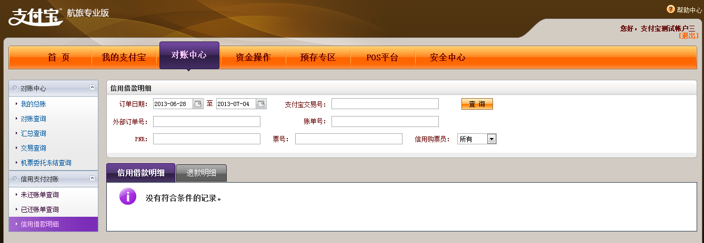Click the 支付宝交易号 input field

click(x=385, y=104)
